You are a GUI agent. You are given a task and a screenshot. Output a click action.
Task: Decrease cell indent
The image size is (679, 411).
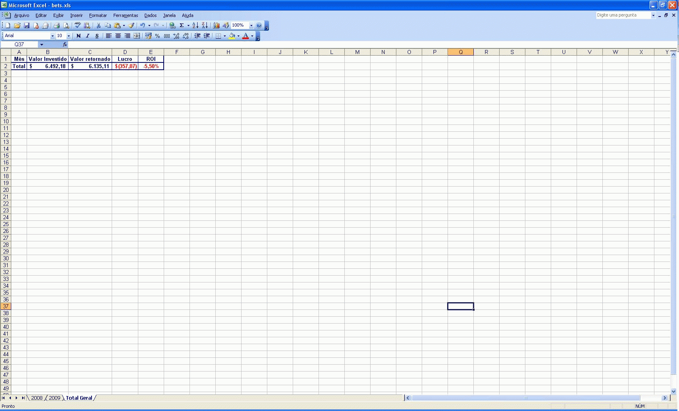coord(197,36)
